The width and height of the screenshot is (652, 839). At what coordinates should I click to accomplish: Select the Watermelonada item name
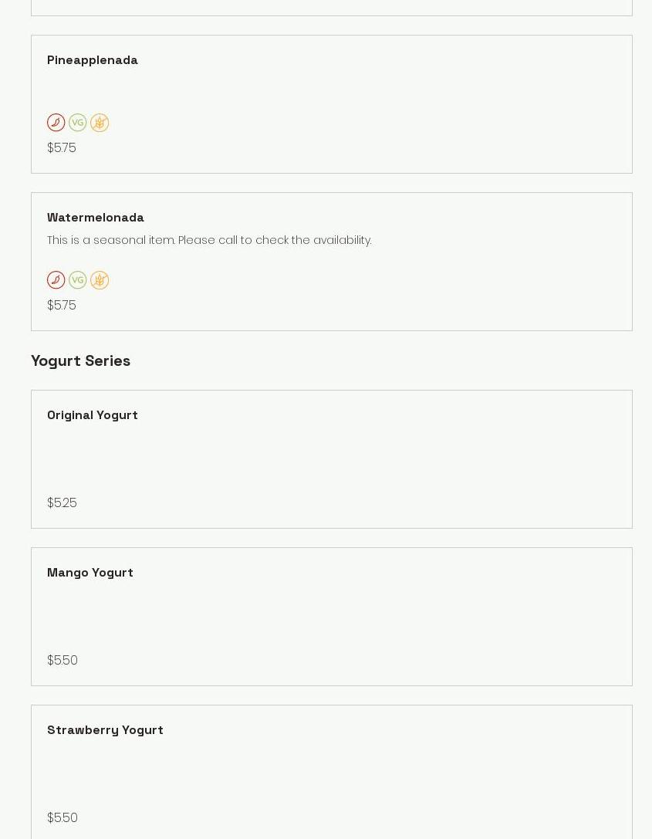pos(96,218)
